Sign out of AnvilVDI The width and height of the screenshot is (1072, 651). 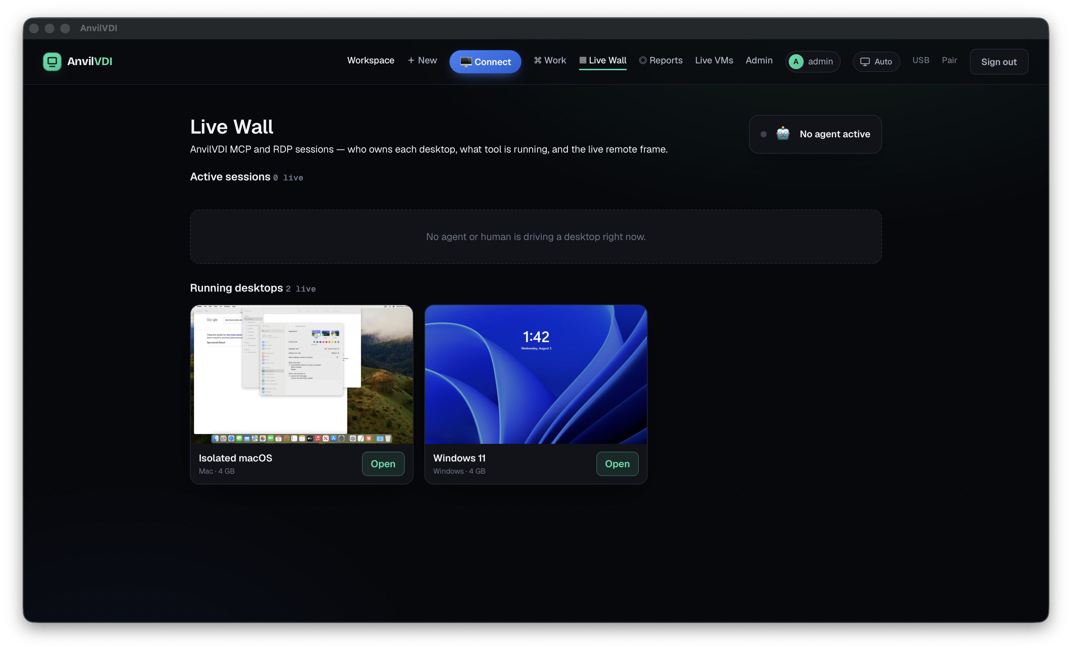click(x=998, y=62)
